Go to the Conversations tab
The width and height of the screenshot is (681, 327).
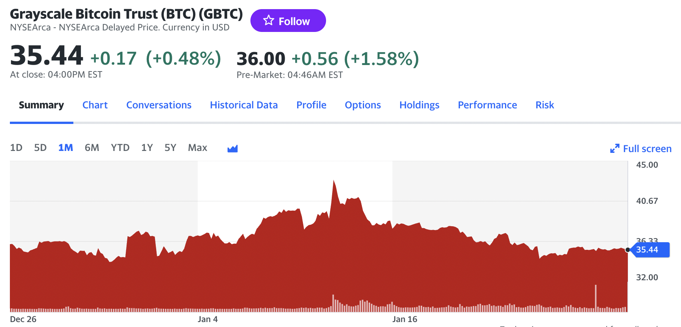coord(159,105)
